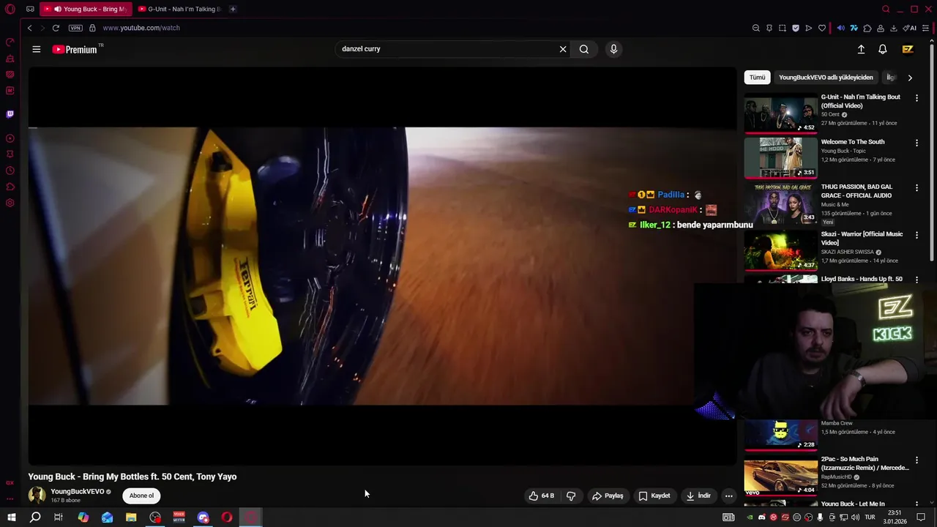Screen dimensions: 937x527
Task: Open options menu for Lloyd Banks video
Action: click(917, 280)
